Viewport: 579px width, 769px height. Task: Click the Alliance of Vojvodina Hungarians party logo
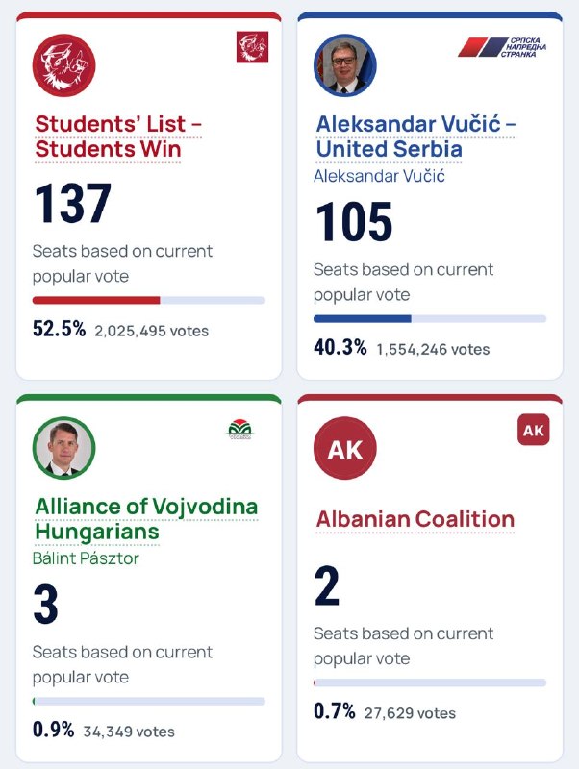(239, 430)
